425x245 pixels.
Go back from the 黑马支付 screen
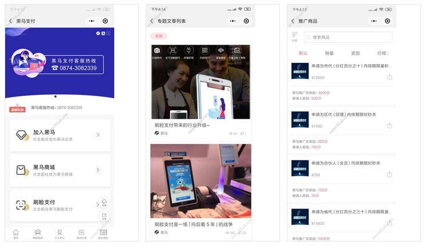pos(11,21)
